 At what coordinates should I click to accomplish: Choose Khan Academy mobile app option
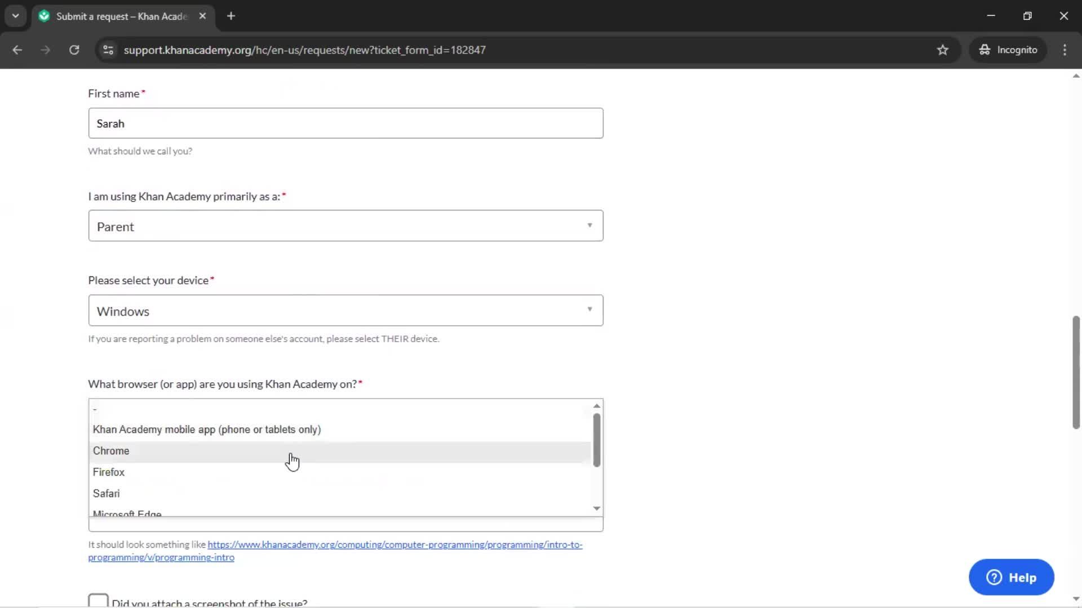pyautogui.click(x=340, y=430)
